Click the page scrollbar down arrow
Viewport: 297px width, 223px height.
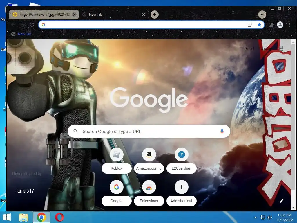[294, 208]
